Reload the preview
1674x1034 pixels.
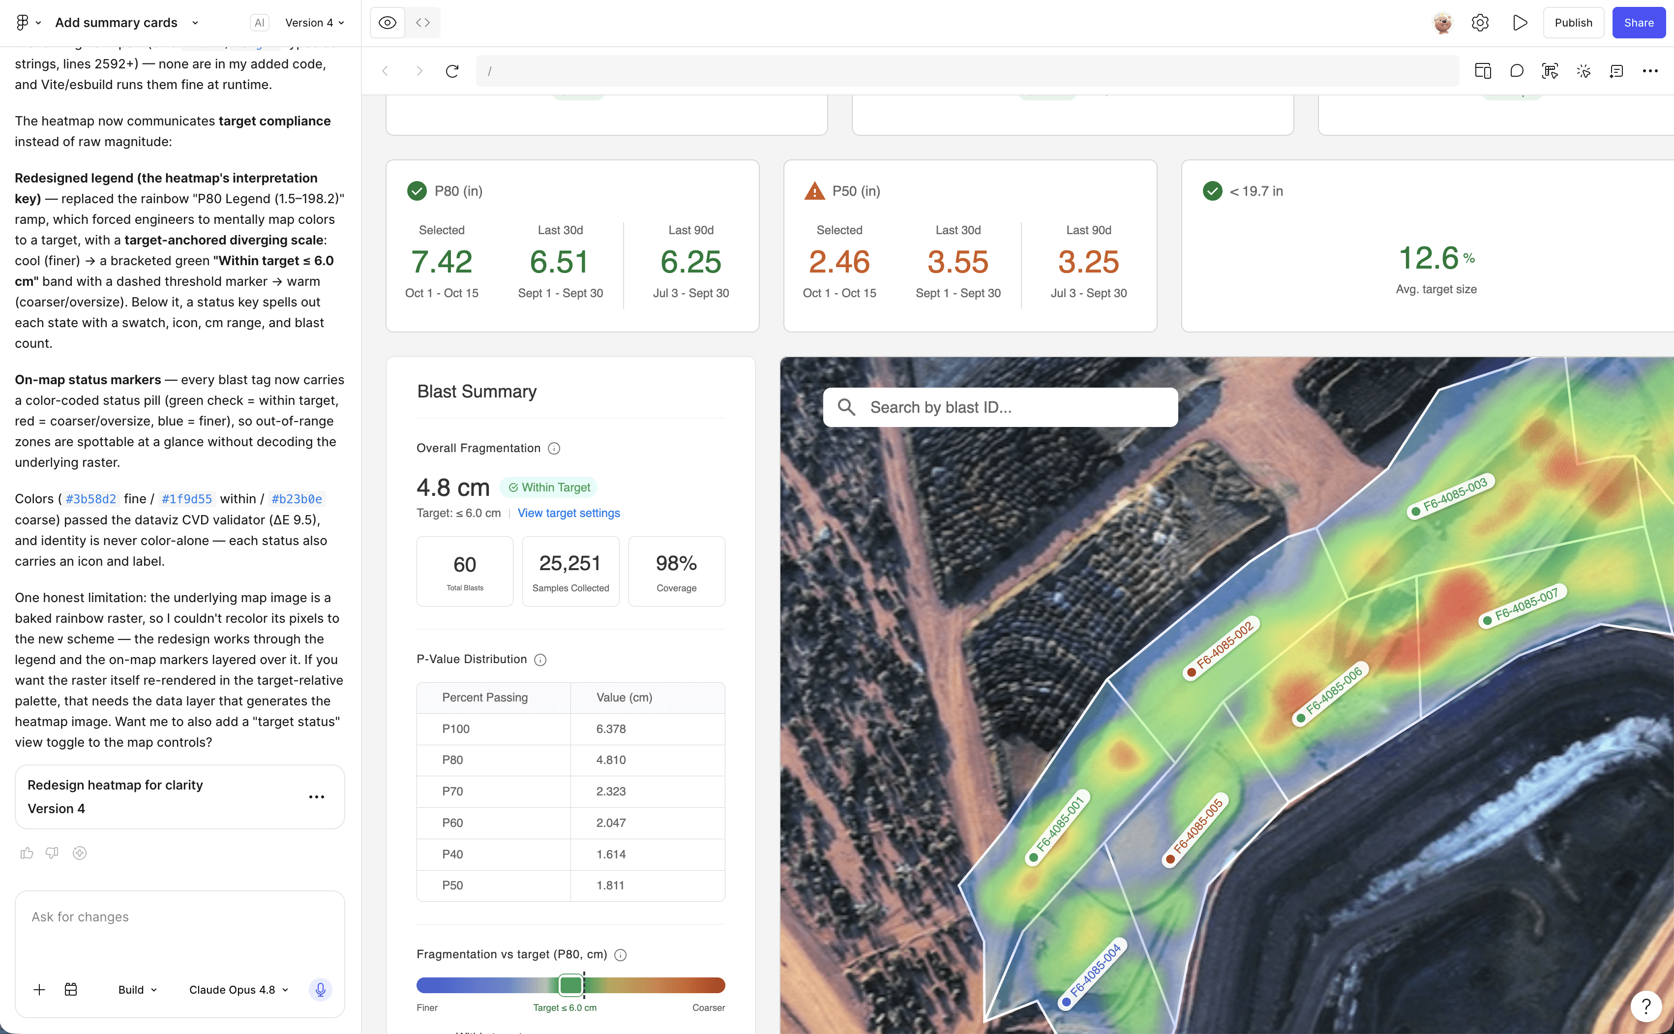452,71
